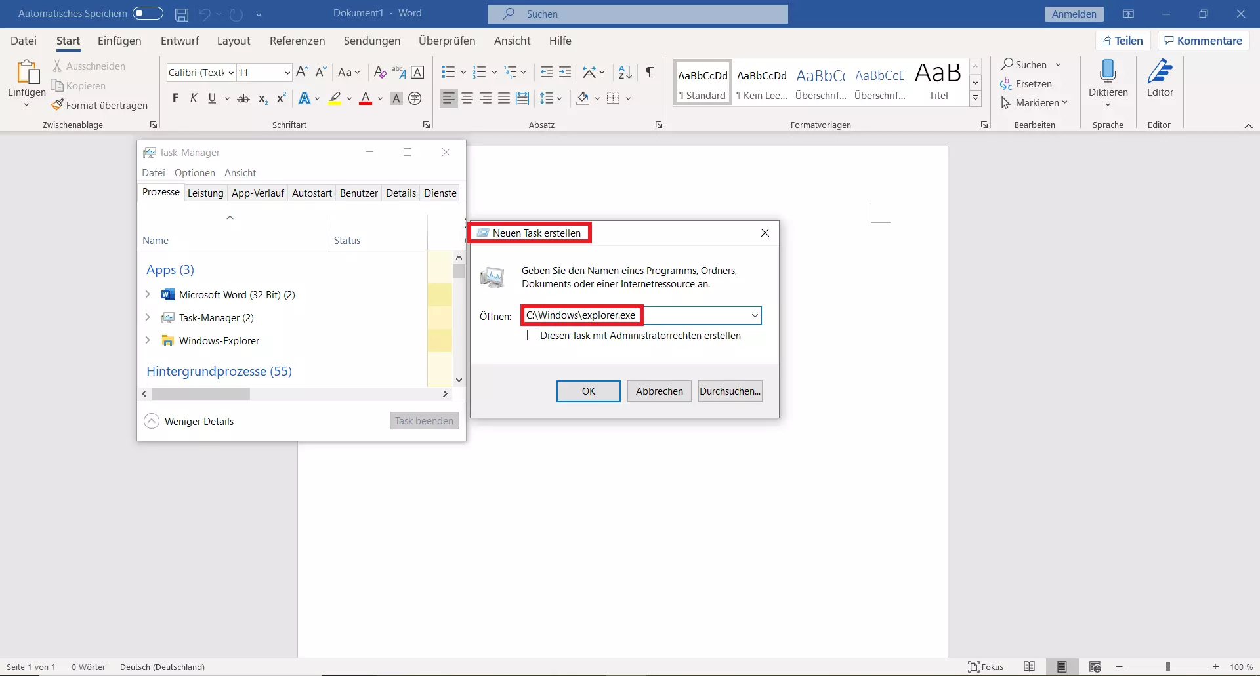Screen dimensions: 1260x676
Task: Click the Kommentare button
Action: [1204, 41]
